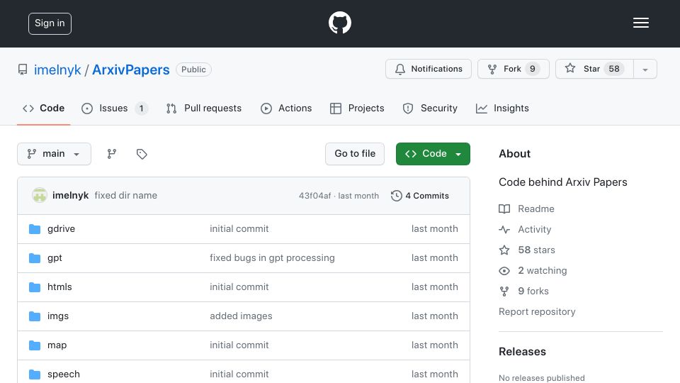Click 'initial commit' message in gdrive row
The height and width of the screenshot is (383, 680).
tap(239, 229)
